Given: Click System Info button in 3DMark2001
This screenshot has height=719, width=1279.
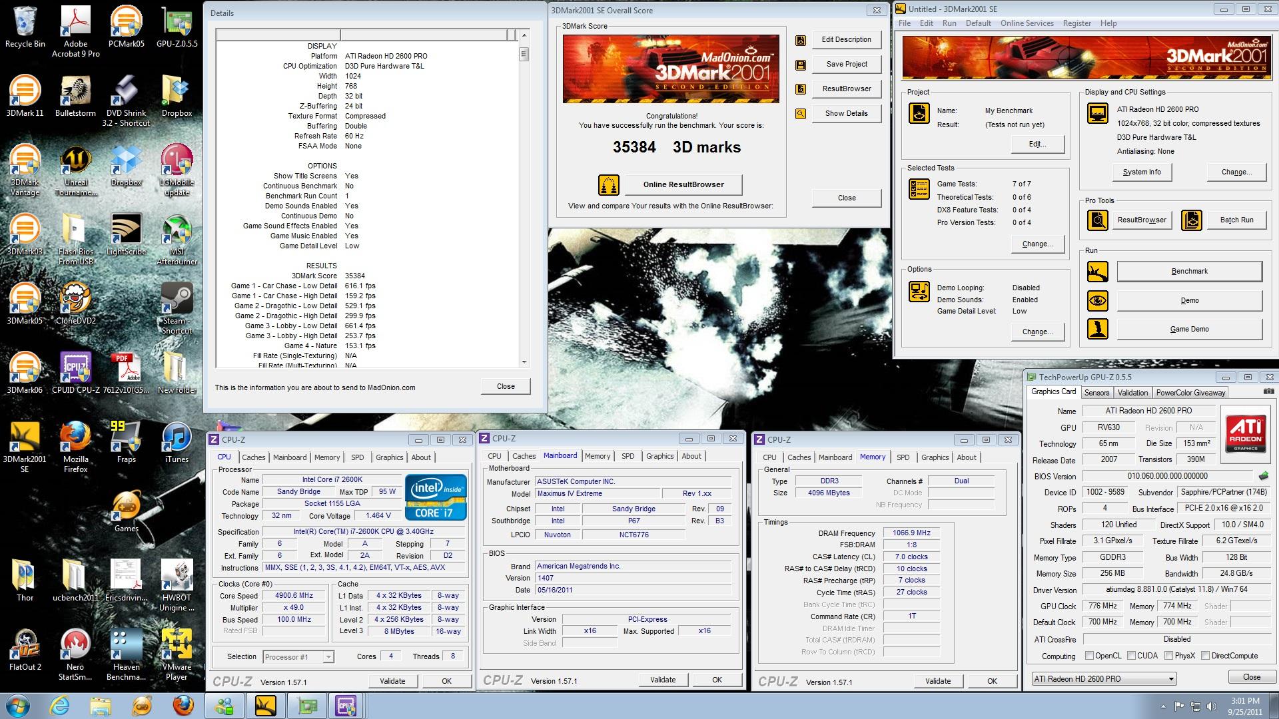Looking at the screenshot, I should pyautogui.click(x=1141, y=172).
